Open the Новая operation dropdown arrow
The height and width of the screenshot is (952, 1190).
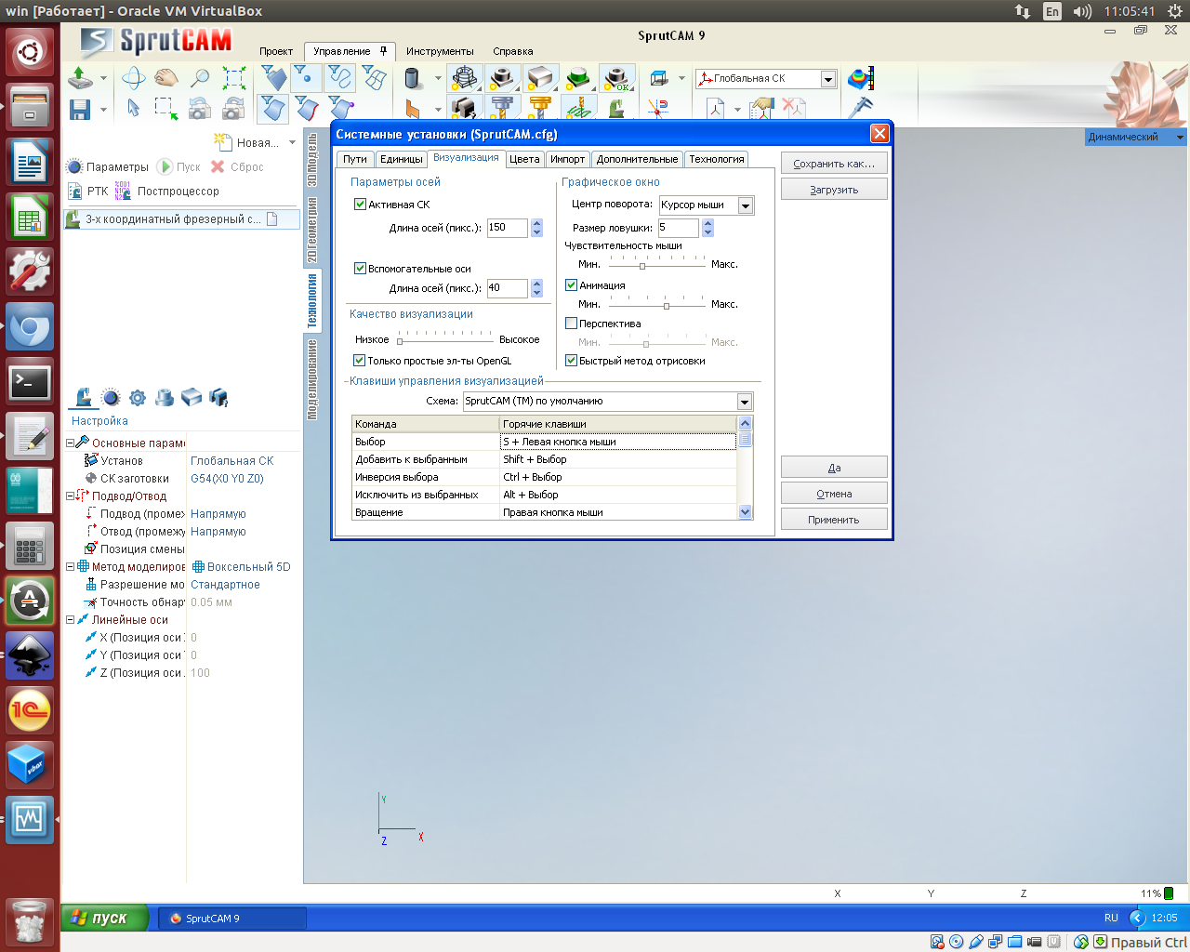pos(292,142)
